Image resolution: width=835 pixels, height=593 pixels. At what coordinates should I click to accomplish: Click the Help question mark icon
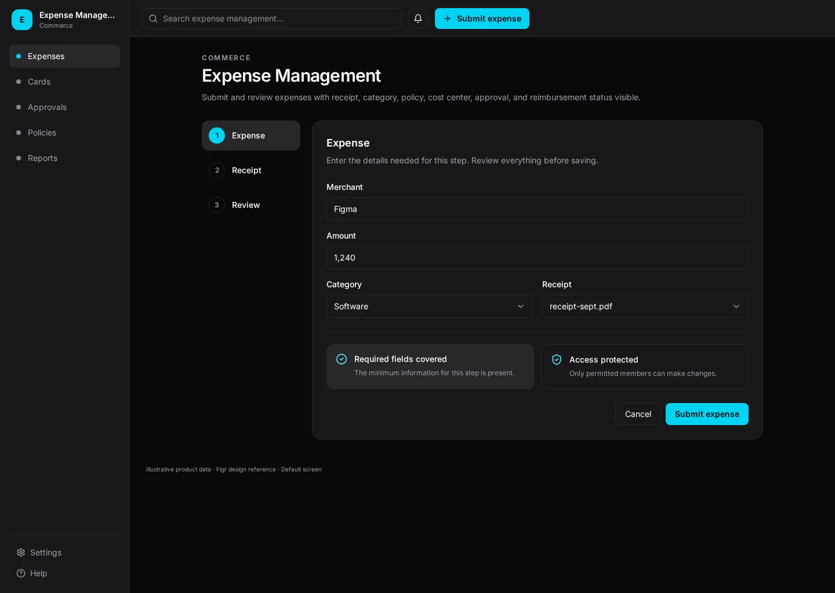tap(21, 573)
